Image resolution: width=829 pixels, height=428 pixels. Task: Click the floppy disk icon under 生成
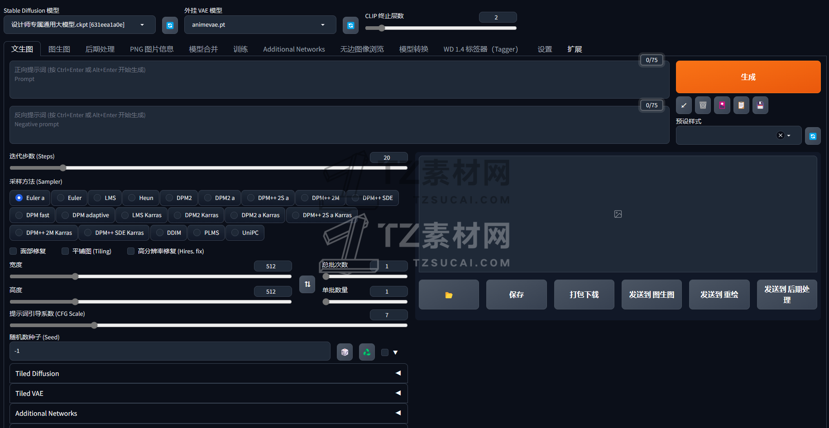click(x=760, y=105)
